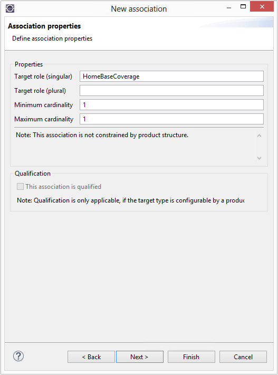Maximize the New association window
278x375 pixels.
[243, 7]
